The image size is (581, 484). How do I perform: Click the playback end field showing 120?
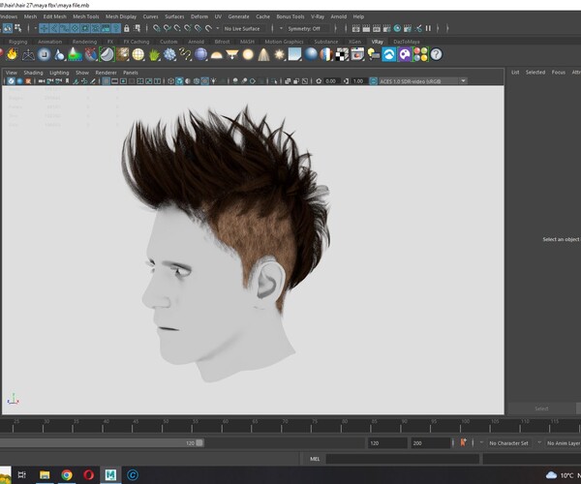[x=386, y=443]
